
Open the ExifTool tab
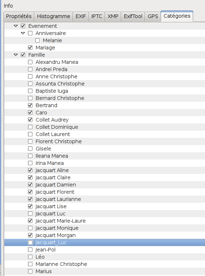pyautogui.click(x=133, y=16)
